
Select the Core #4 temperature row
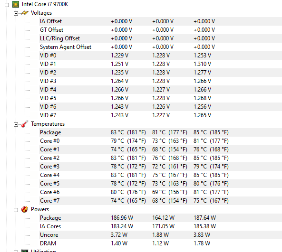point(160,175)
